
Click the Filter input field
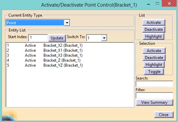pos(154,95)
